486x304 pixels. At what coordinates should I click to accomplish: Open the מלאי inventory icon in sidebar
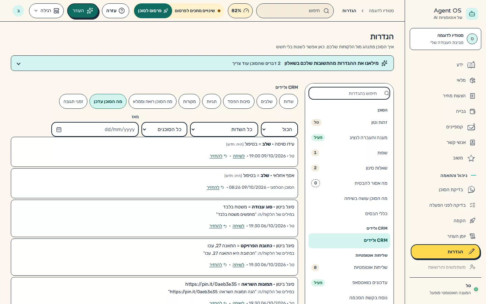point(472,80)
